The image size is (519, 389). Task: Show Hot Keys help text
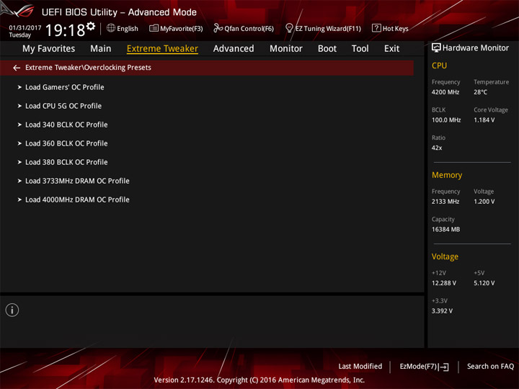click(396, 28)
